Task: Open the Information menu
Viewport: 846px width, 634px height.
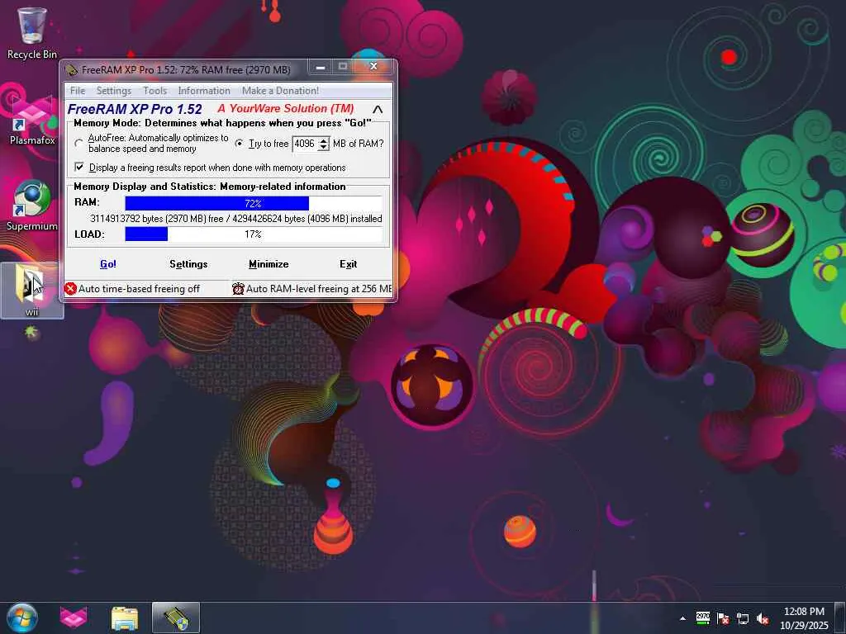Action: pyautogui.click(x=204, y=91)
